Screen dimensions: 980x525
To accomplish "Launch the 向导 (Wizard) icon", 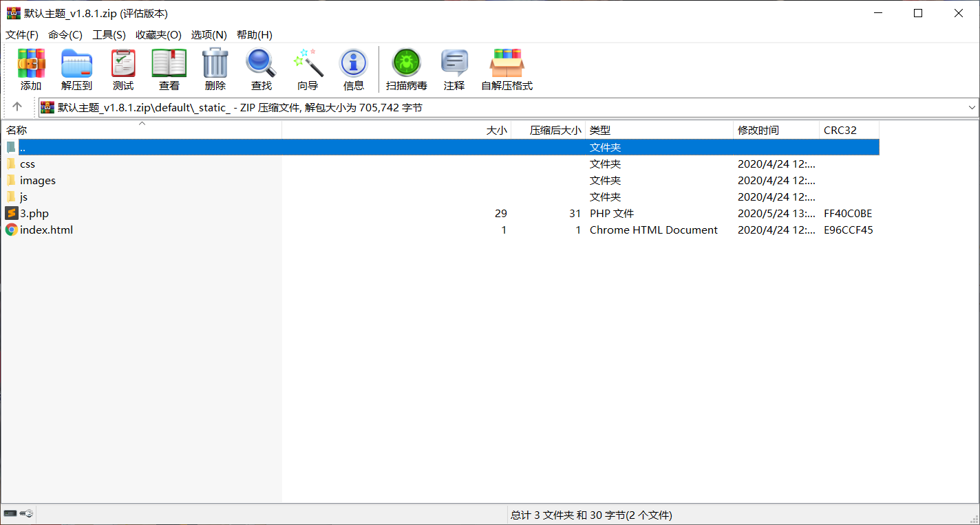I will point(307,69).
